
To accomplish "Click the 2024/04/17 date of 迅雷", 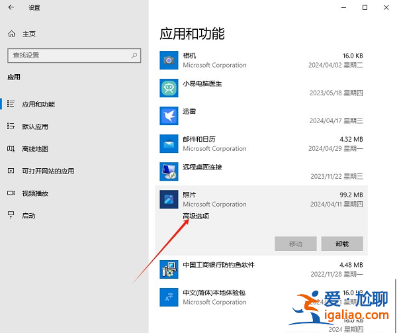I will [x=336, y=120].
